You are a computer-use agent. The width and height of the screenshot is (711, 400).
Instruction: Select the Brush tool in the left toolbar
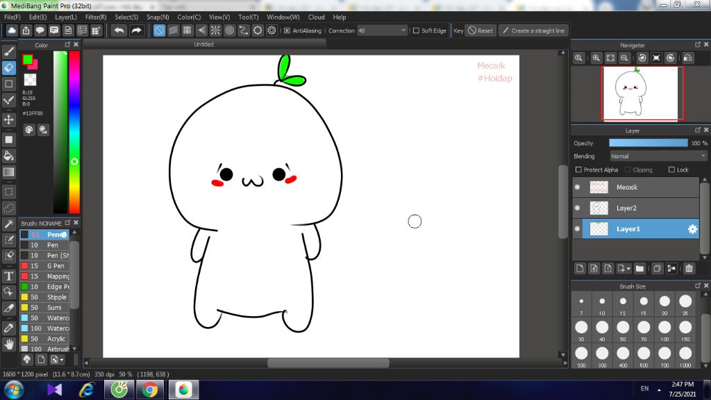[9, 51]
